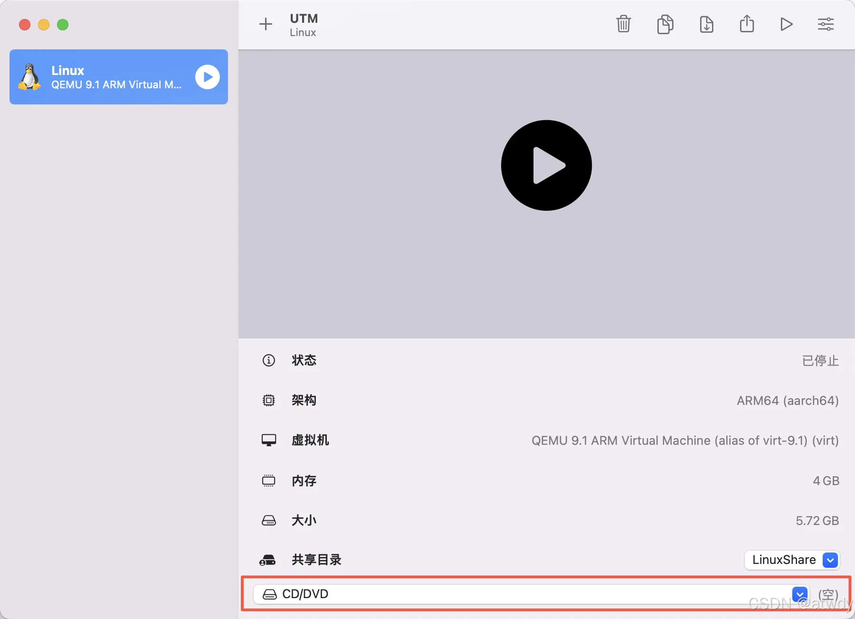The width and height of the screenshot is (855, 619).
Task: Click the UTM title in the toolbar
Action: (304, 19)
